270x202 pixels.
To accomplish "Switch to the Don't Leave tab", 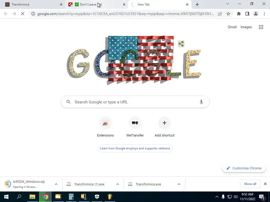I will [x=97, y=4].
